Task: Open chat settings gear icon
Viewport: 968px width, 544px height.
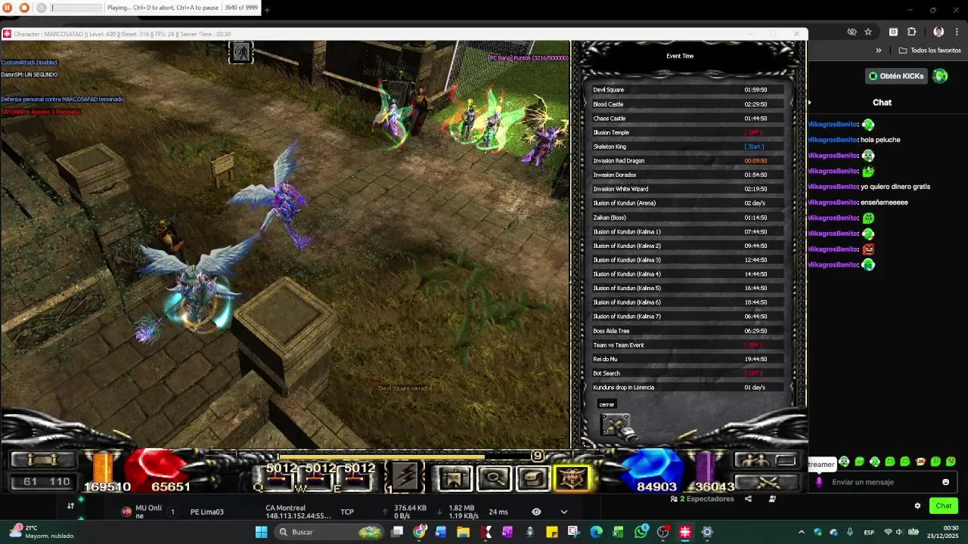Action: click(917, 505)
